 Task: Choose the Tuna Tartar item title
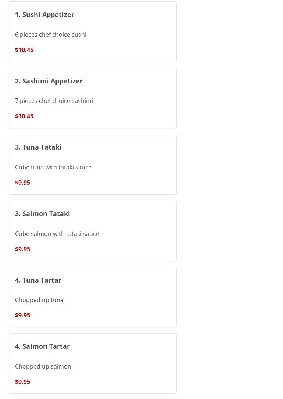(38, 280)
